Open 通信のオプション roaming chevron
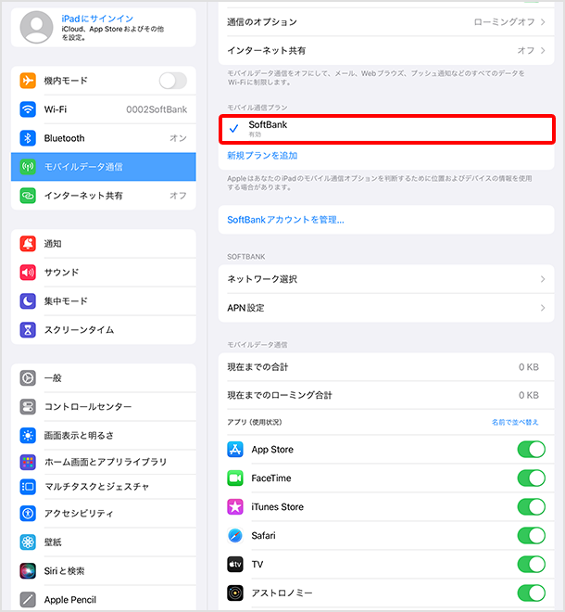The image size is (565, 612). 543,22
